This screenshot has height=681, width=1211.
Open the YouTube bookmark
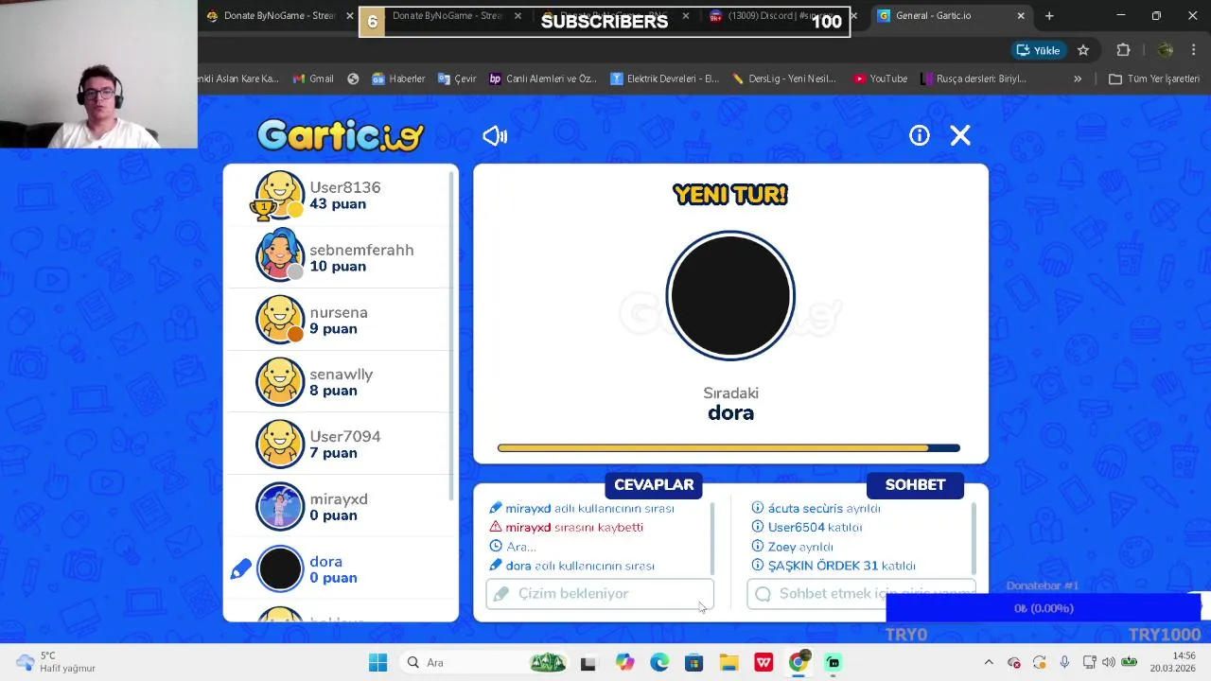pyautogui.click(x=880, y=79)
